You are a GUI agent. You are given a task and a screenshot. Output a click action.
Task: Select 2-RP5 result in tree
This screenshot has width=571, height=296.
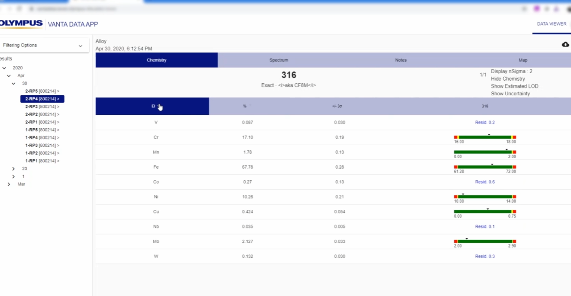point(42,91)
